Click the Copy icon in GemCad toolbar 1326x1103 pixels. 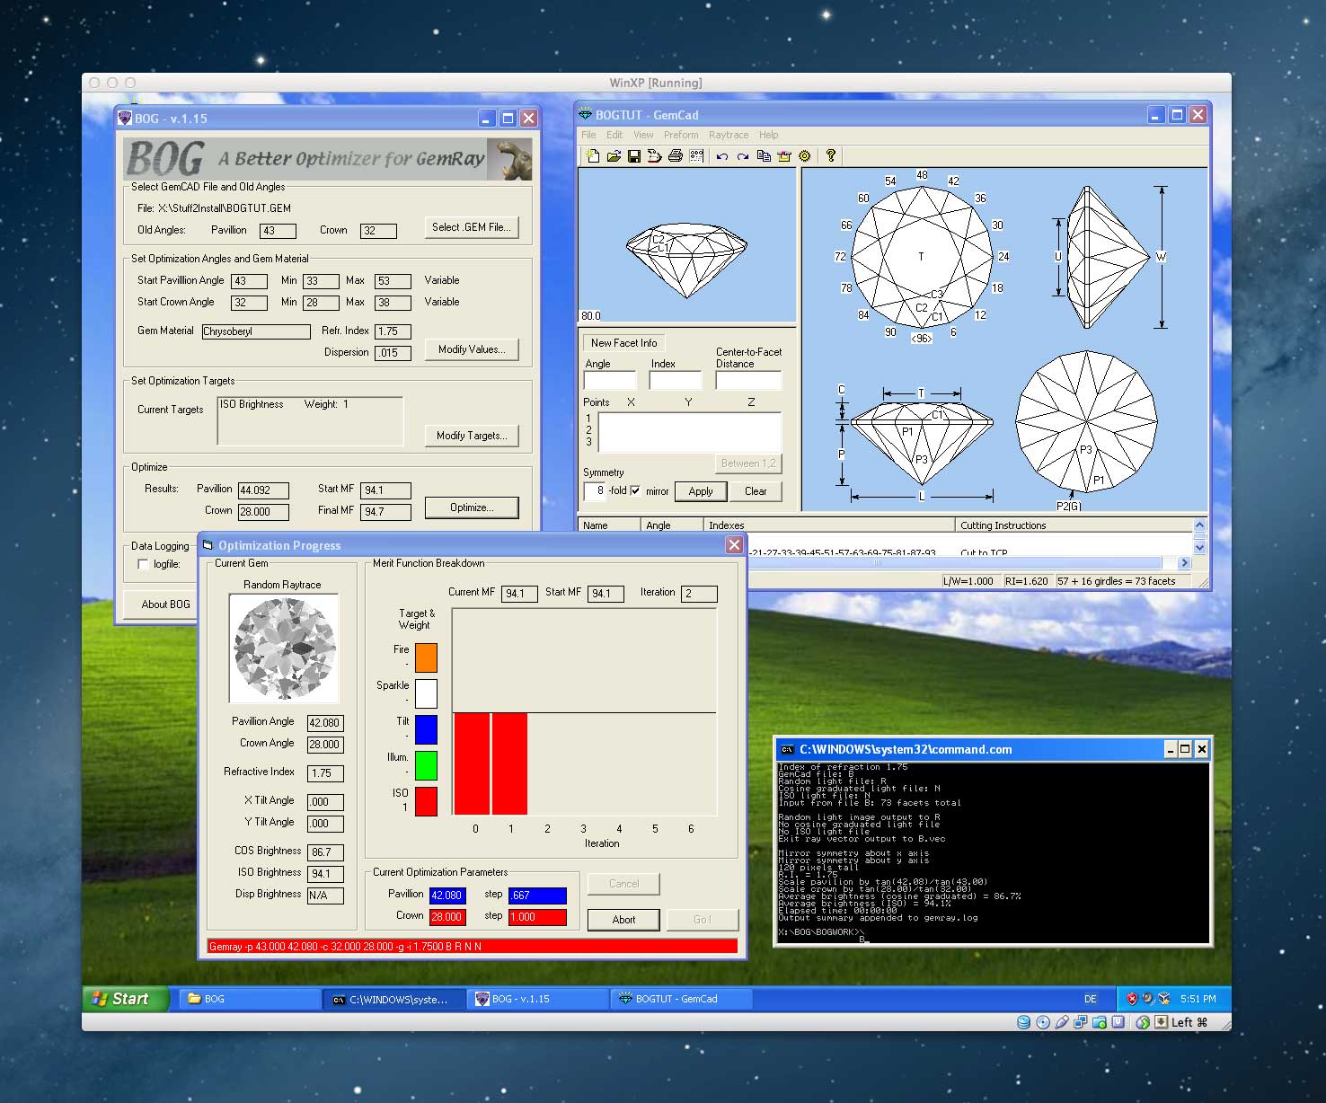coord(764,156)
